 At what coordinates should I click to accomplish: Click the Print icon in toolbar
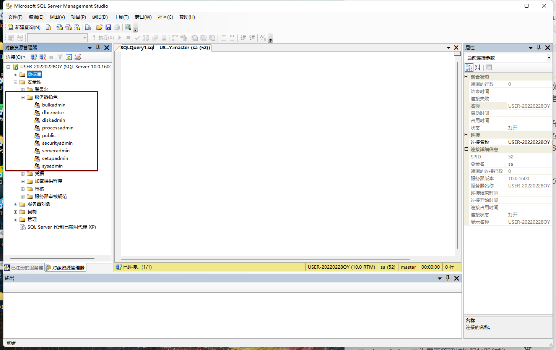(x=117, y=27)
